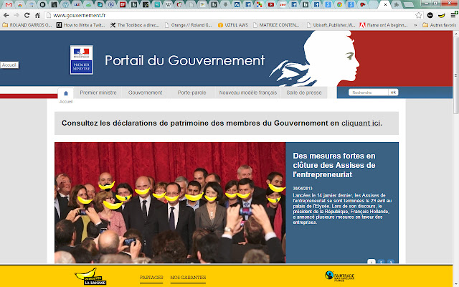Follow the 'cliquant ici' link
The height and width of the screenshot is (287, 459).
361,123
